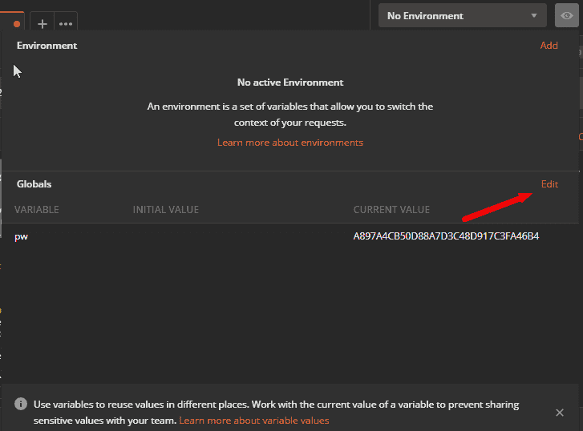Screen dimensions: 583x431
Task: Open Learn more about environments link
Action: point(290,143)
